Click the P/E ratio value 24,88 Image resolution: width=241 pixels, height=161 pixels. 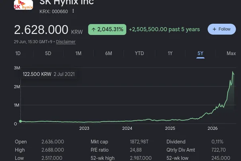coord(136,150)
